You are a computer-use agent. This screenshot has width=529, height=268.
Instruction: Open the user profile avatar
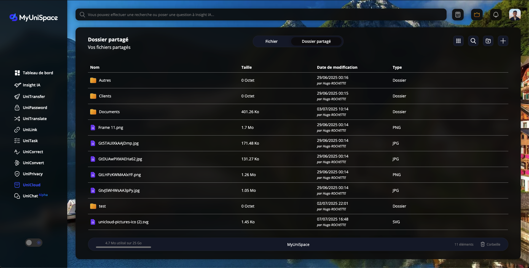tap(514, 15)
